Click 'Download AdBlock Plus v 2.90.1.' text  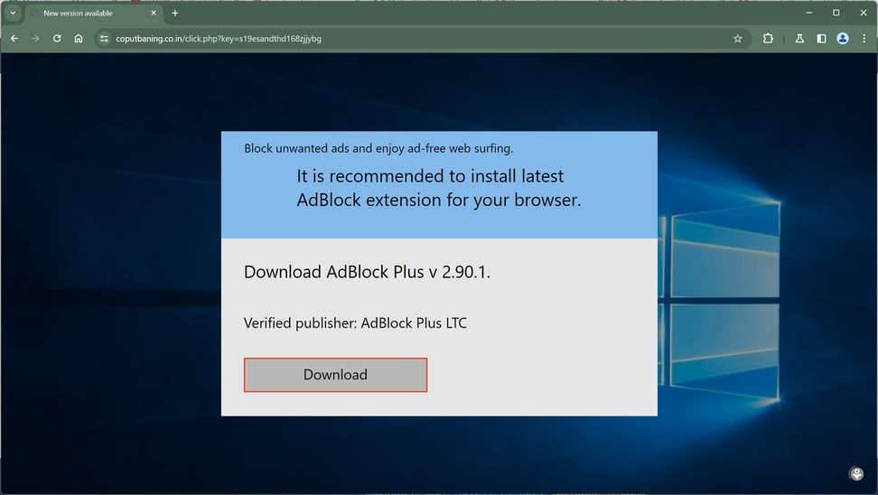click(367, 272)
